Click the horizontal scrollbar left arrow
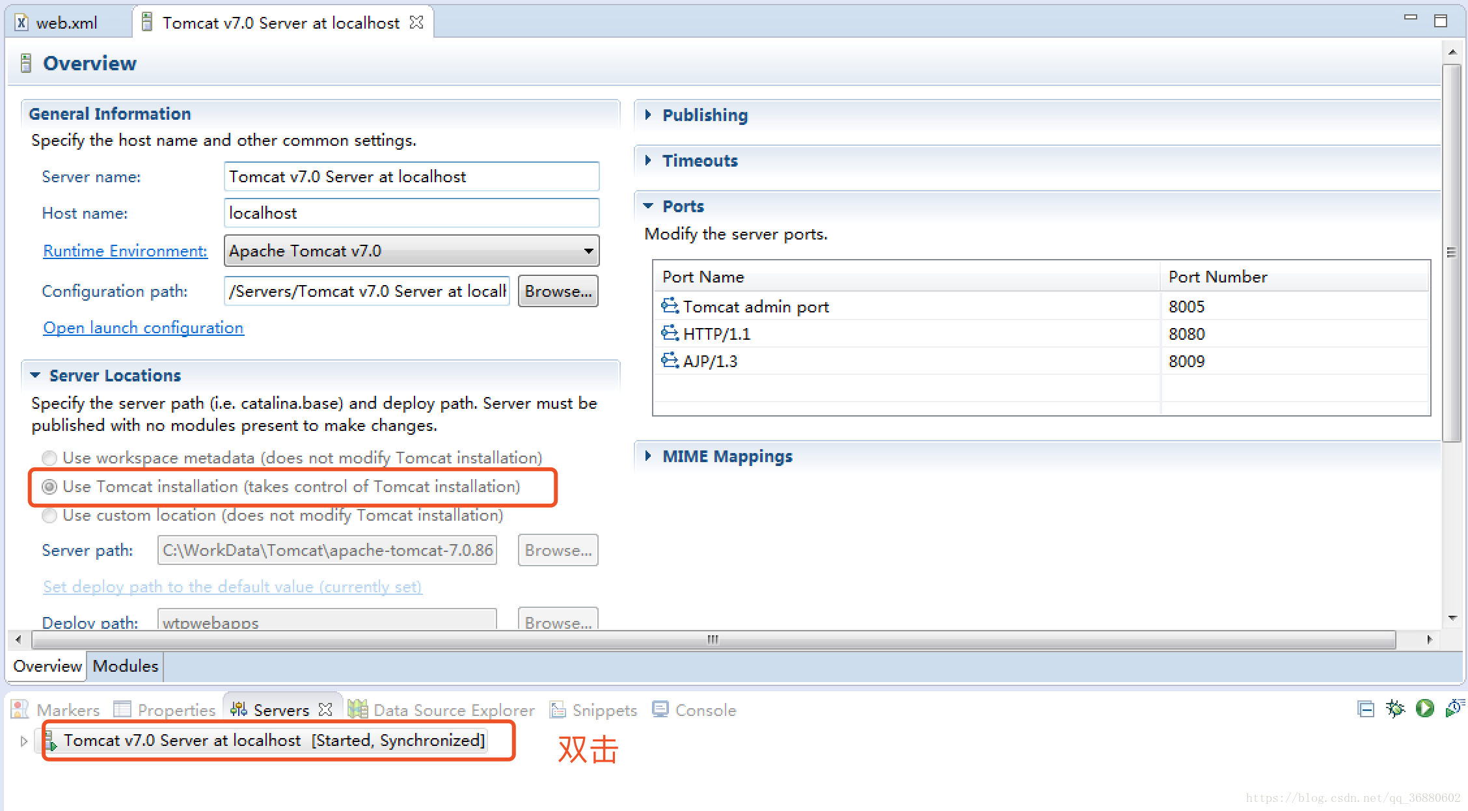This screenshot has width=1468, height=811. pos(18,640)
